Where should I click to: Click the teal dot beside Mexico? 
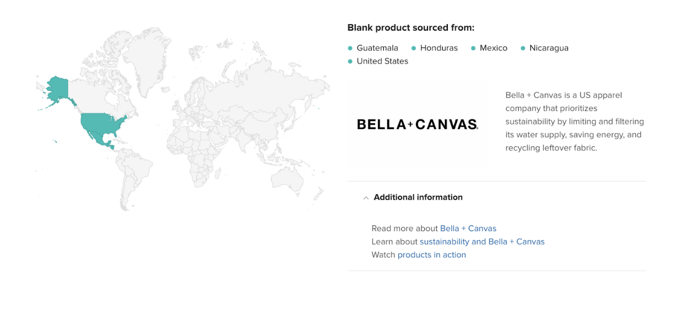[474, 48]
